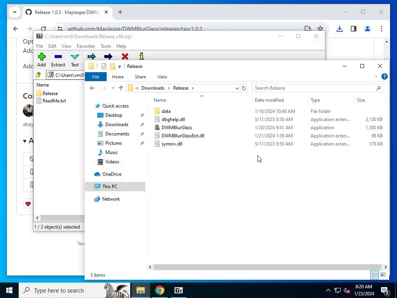Click the Search Release input field
397x298 pixels.
coord(318,88)
